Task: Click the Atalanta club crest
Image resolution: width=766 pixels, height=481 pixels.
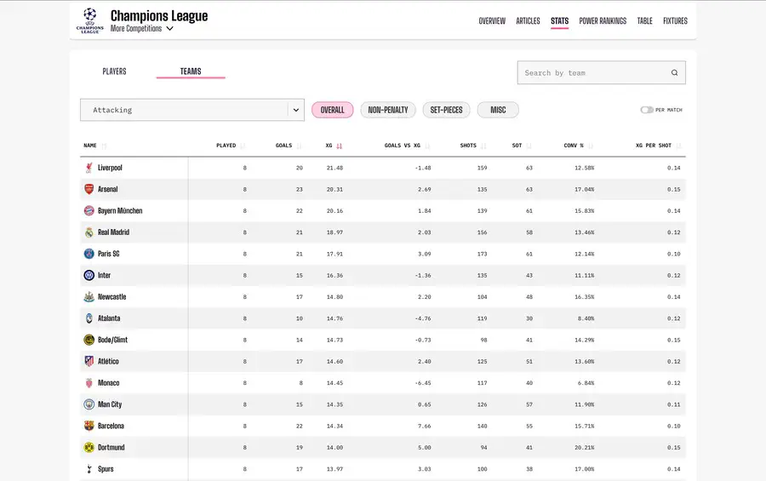Action: pos(89,318)
